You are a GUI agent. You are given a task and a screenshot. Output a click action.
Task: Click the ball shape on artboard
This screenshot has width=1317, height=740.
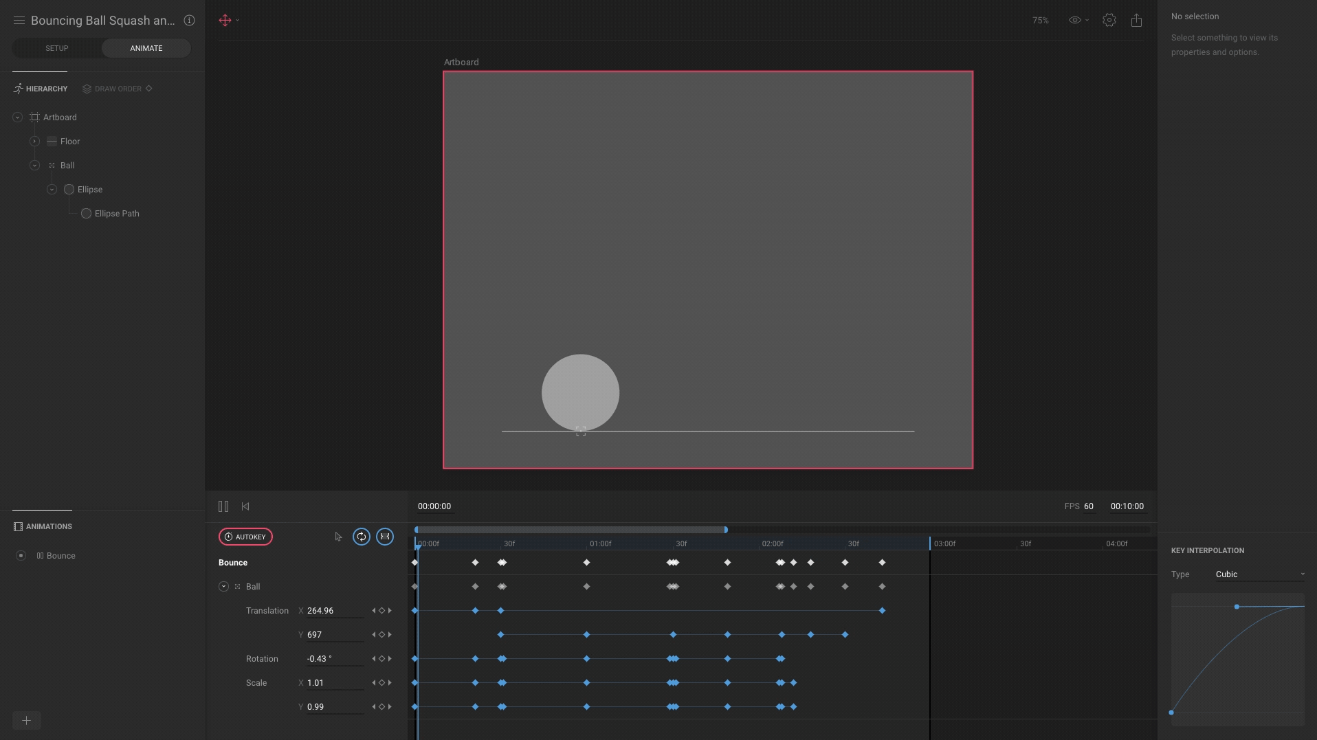pos(580,393)
